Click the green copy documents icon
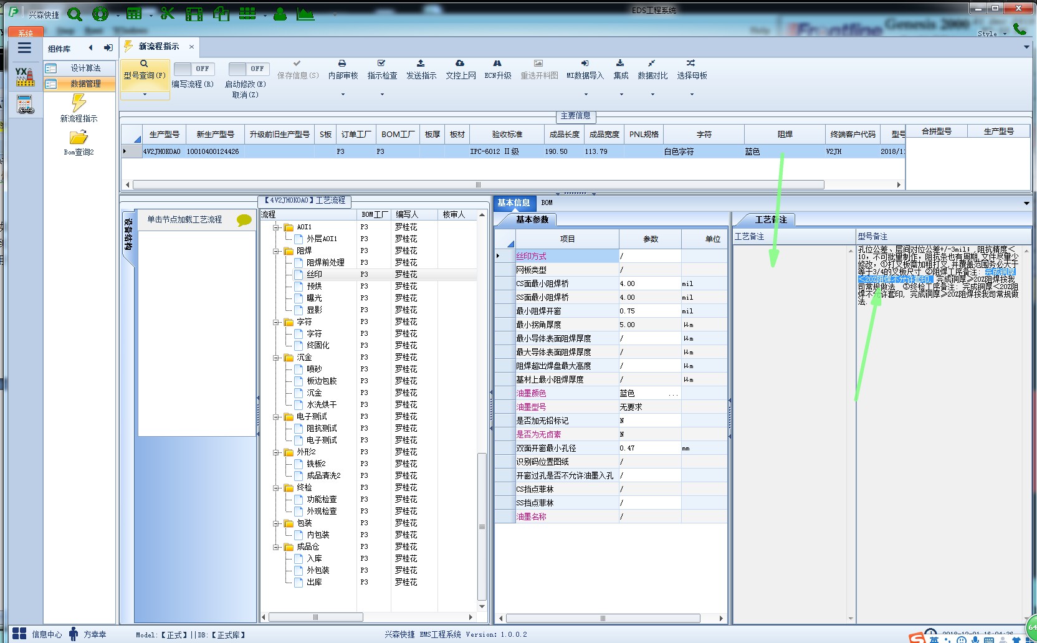 (221, 14)
